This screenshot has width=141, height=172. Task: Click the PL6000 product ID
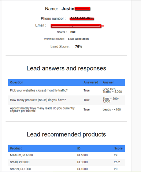pos(82,155)
